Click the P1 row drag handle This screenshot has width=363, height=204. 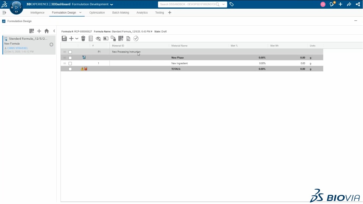tap(65, 52)
